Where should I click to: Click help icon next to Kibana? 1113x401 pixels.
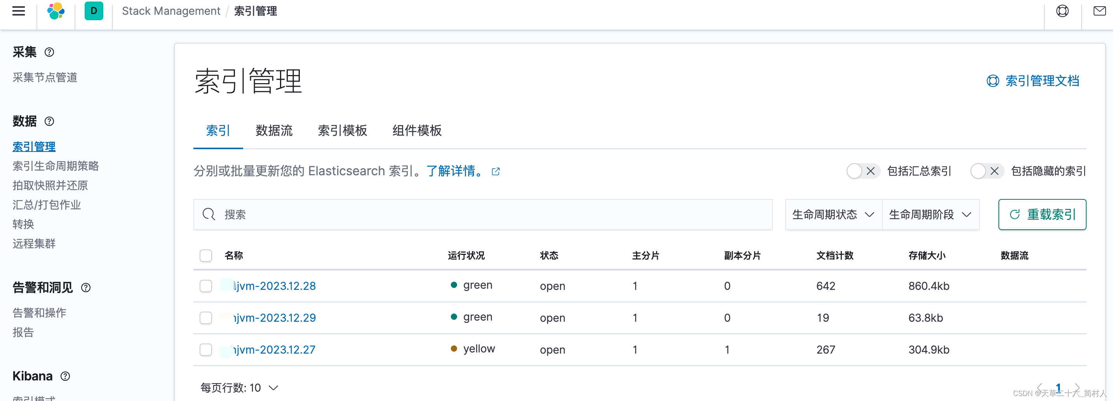coord(65,377)
